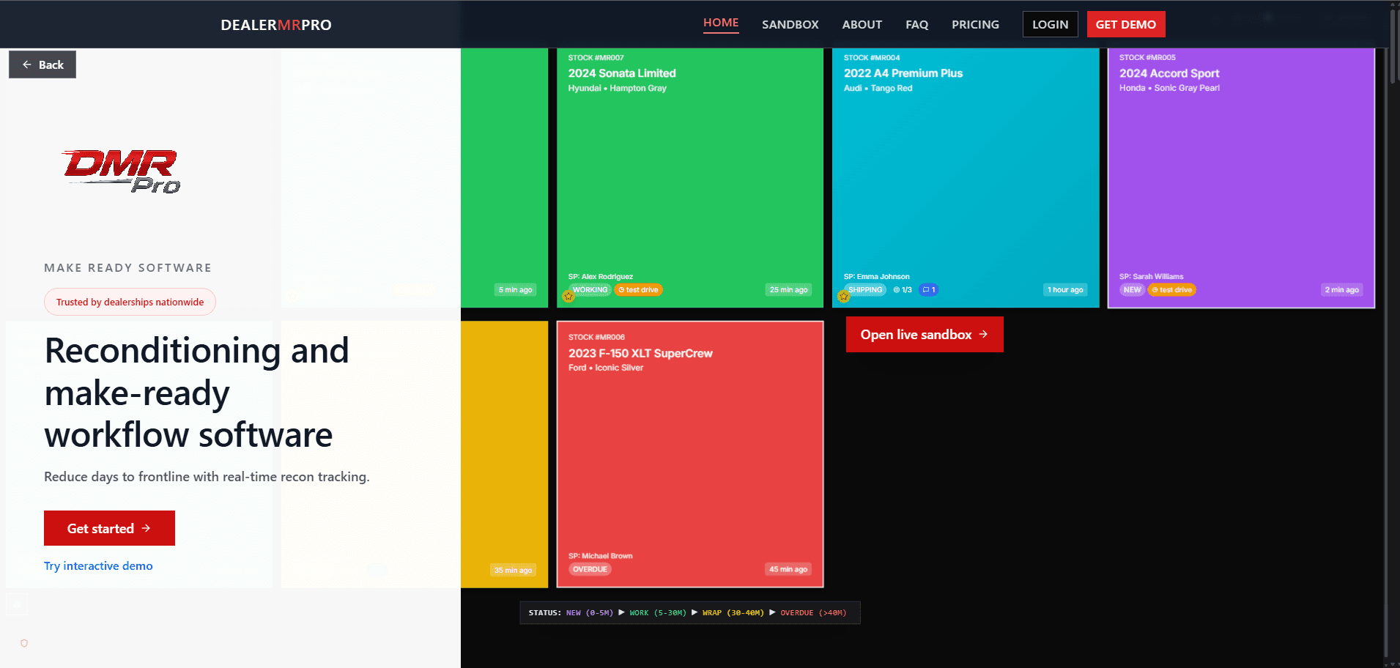Click WRAP (30-40M) in status legend
1400x668 pixels.
[x=733, y=613]
